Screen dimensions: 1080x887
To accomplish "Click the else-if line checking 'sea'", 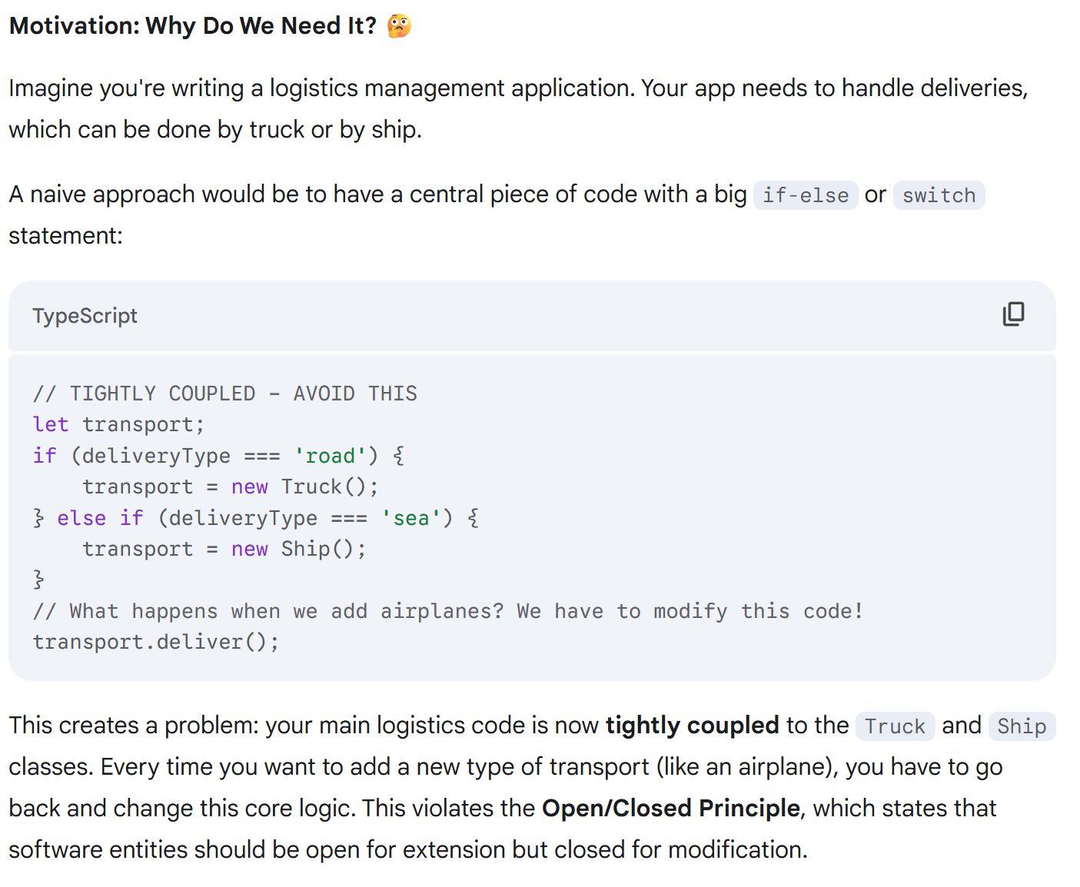I will click(256, 518).
